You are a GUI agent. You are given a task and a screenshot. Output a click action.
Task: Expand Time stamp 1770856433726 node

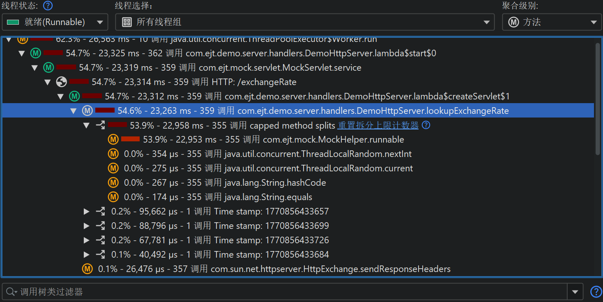87,240
